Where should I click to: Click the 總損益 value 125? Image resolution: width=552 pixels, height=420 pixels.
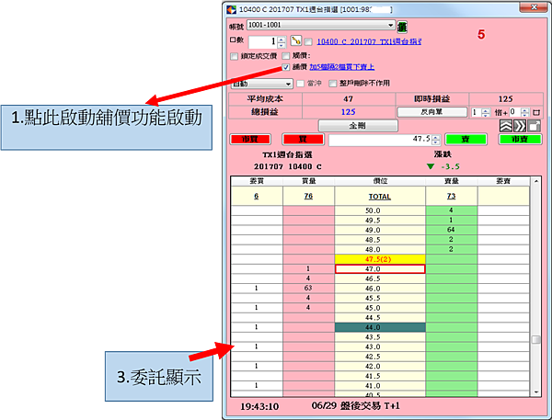(348, 112)
